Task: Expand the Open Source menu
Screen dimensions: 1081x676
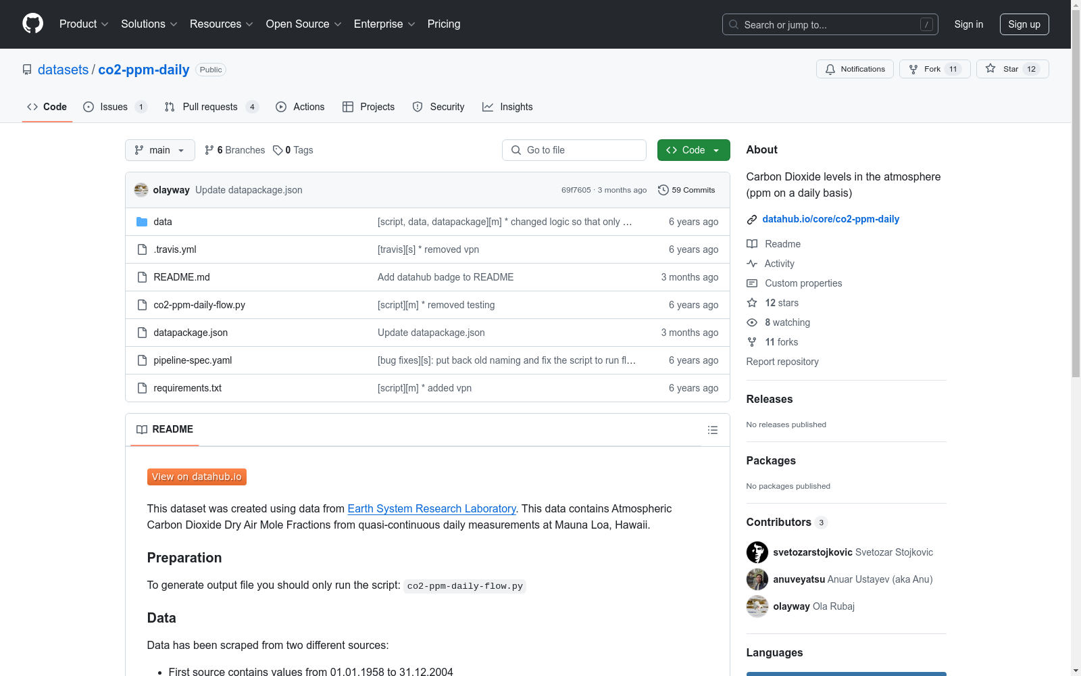Action: tap(304, 24)
